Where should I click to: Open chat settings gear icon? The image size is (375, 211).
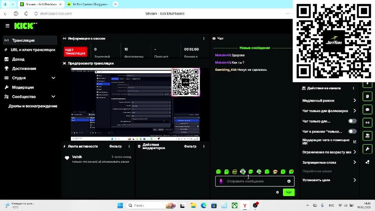(277, 192)
